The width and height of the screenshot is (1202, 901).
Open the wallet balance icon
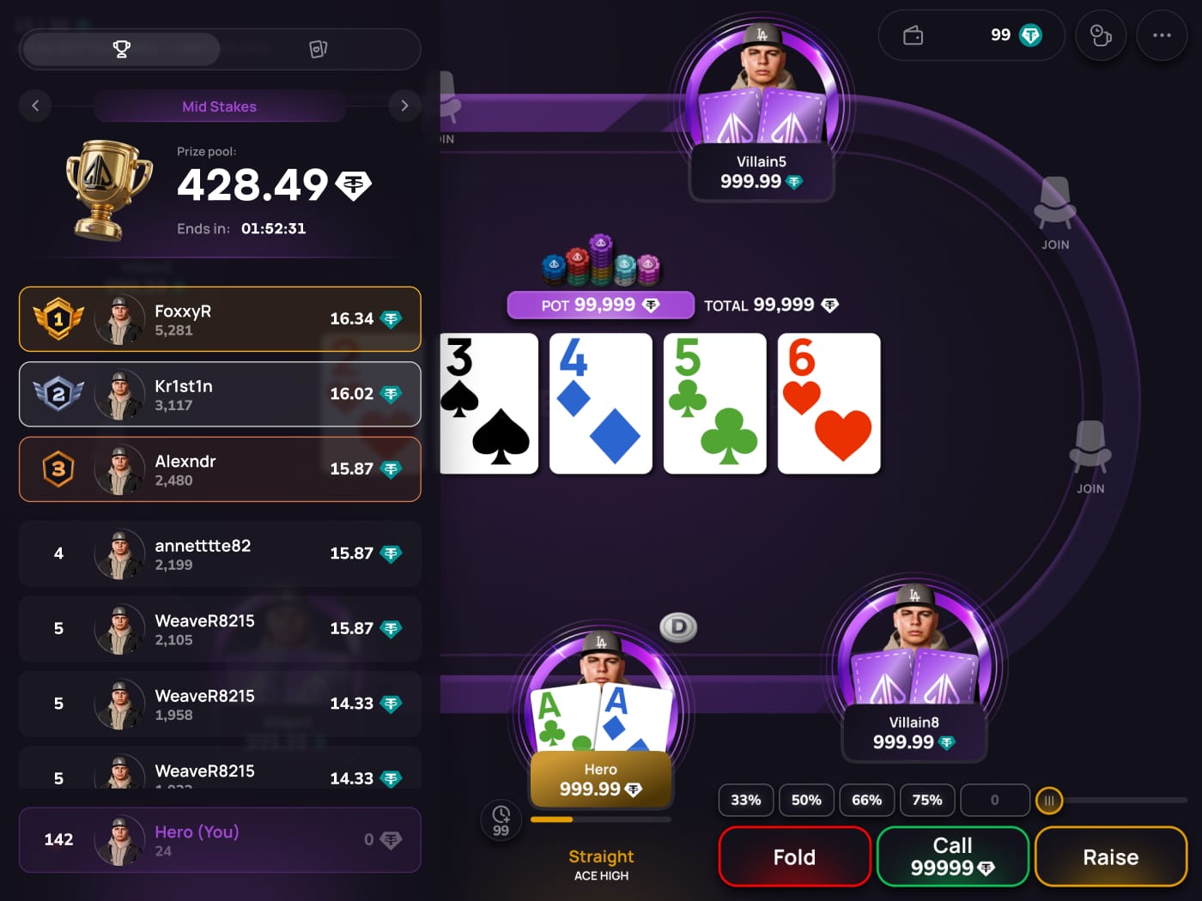coord(914,35)
